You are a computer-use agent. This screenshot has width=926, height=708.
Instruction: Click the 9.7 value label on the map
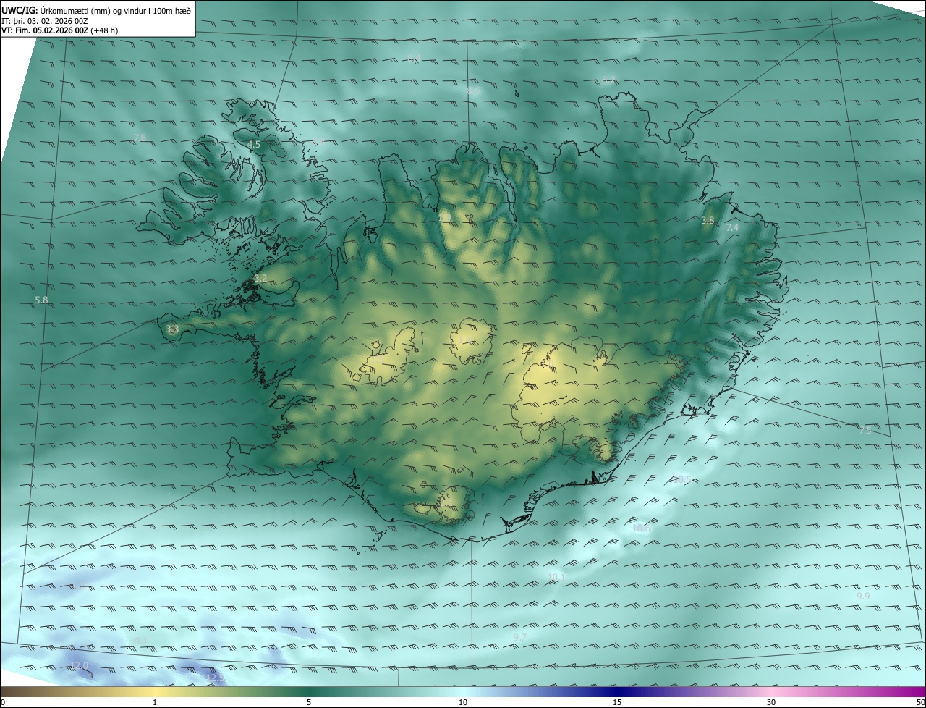tap(519, 637)
